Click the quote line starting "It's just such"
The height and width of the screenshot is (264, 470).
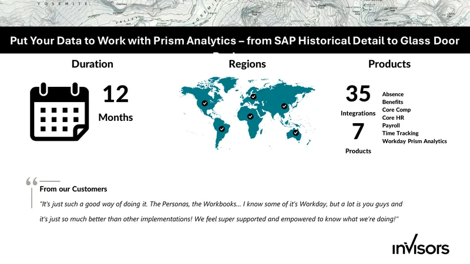(221, 204)
